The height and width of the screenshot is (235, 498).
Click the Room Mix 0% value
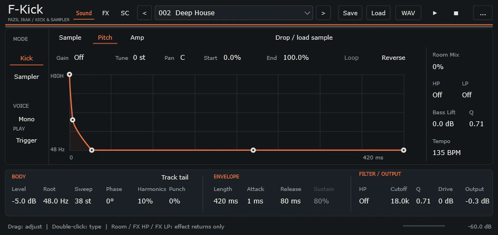pos(438,67)
